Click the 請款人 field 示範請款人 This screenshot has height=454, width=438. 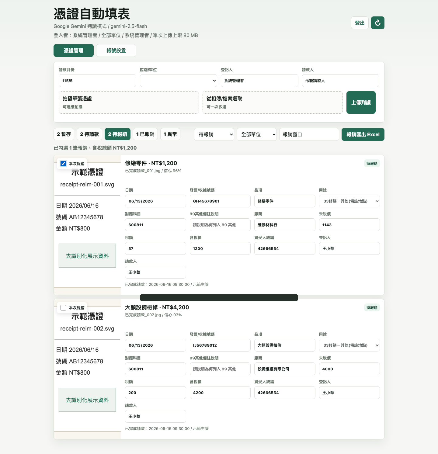(341, 81)
